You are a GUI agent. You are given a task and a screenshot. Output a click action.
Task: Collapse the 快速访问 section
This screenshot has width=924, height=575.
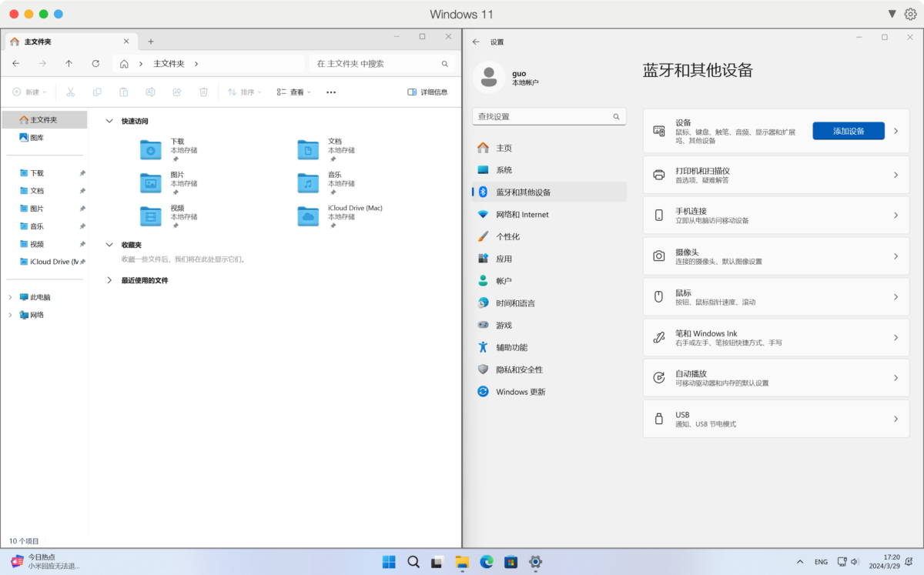coord(109,122)
